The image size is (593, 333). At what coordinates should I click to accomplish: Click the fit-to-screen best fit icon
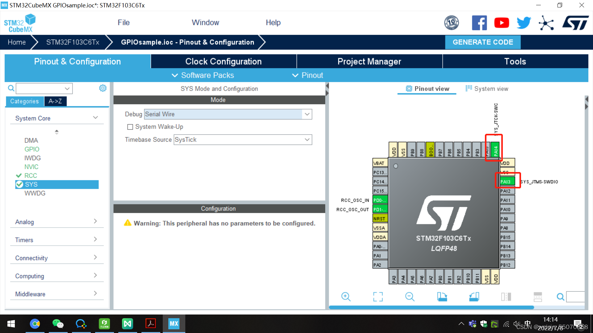tap(378, 297)
